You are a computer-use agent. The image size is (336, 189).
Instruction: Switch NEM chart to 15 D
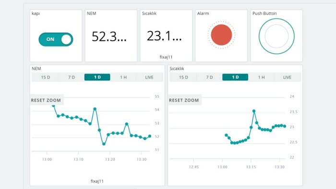pos(46,77)
